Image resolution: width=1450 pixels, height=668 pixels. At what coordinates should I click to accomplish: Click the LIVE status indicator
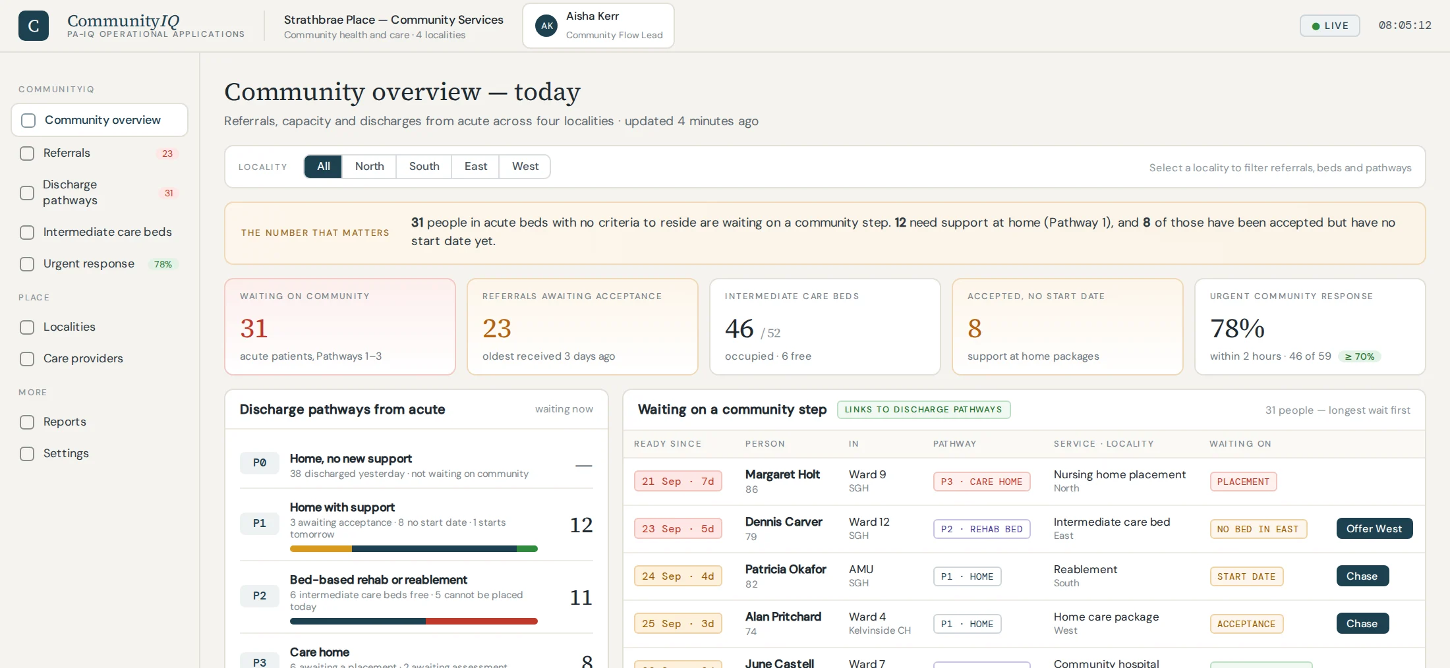click(x=1329, y=26)
